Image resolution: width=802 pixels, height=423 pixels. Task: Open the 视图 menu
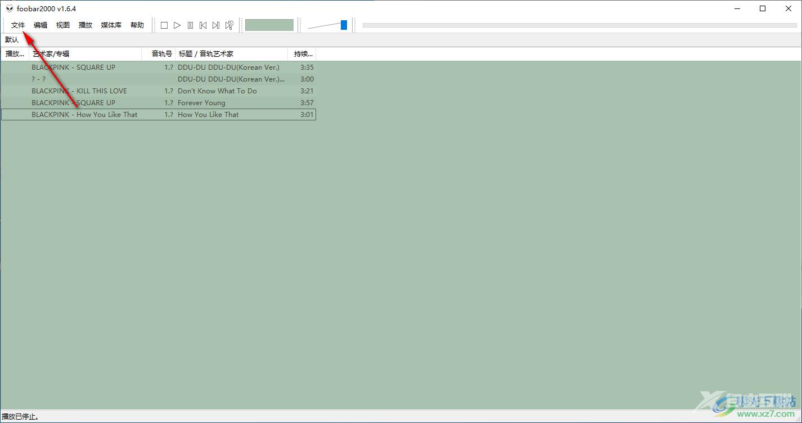(x=63, y=25)
